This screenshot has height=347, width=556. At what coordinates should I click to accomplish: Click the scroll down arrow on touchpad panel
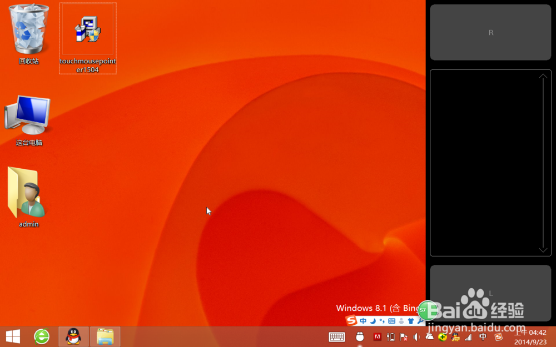[543, 249]
